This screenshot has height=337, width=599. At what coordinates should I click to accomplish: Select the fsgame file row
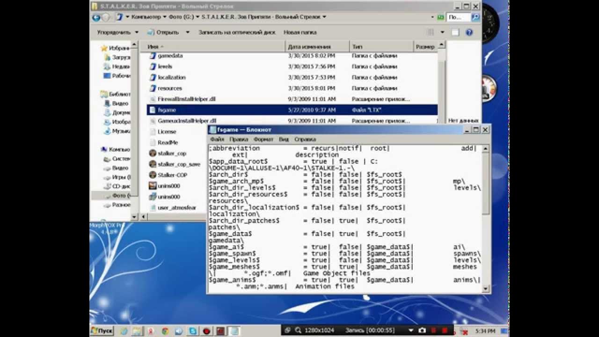tap(292, 110)
